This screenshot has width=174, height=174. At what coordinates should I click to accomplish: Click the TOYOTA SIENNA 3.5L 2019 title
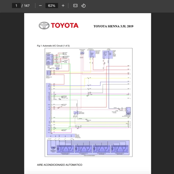pos(113,26)
